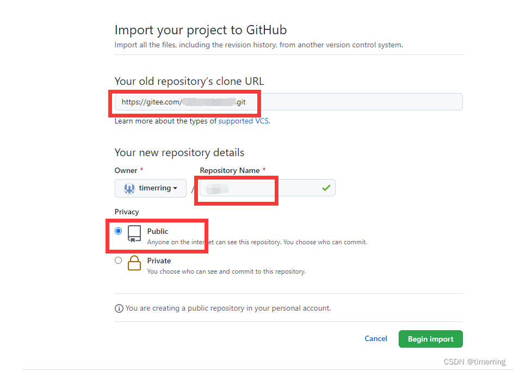Click the Repository Name label
Viewport: 514px width, 371px height.
230,170
